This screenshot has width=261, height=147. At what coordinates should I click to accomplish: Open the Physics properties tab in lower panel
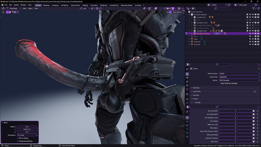pos(187,121)
